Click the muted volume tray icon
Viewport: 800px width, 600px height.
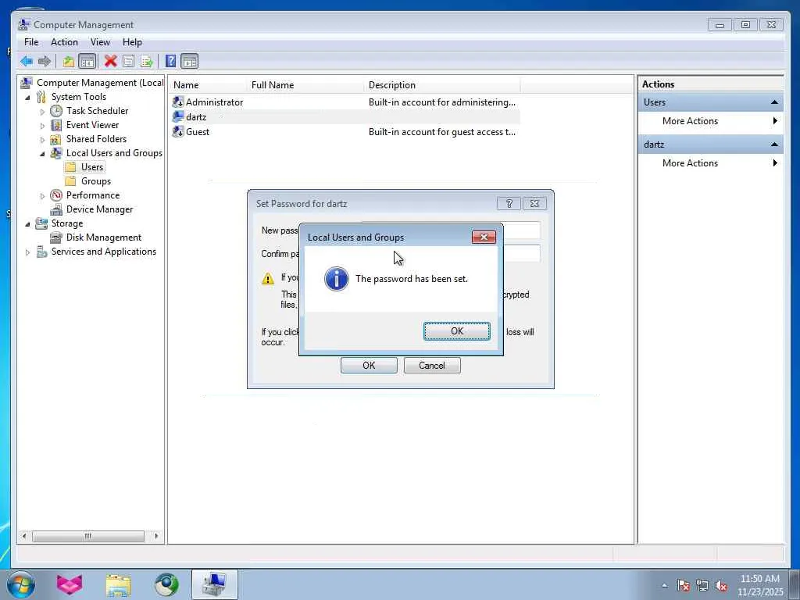pos(721,586)
